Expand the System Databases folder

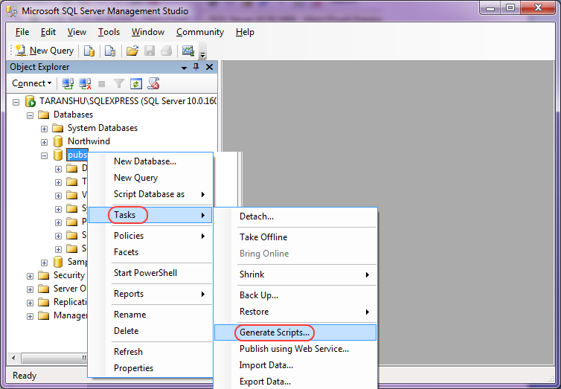point(44,129)
